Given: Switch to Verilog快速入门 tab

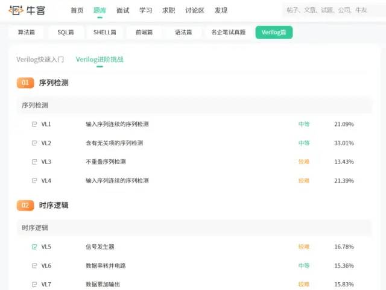Looking at the screenshot, I should [x=40, y=59].
